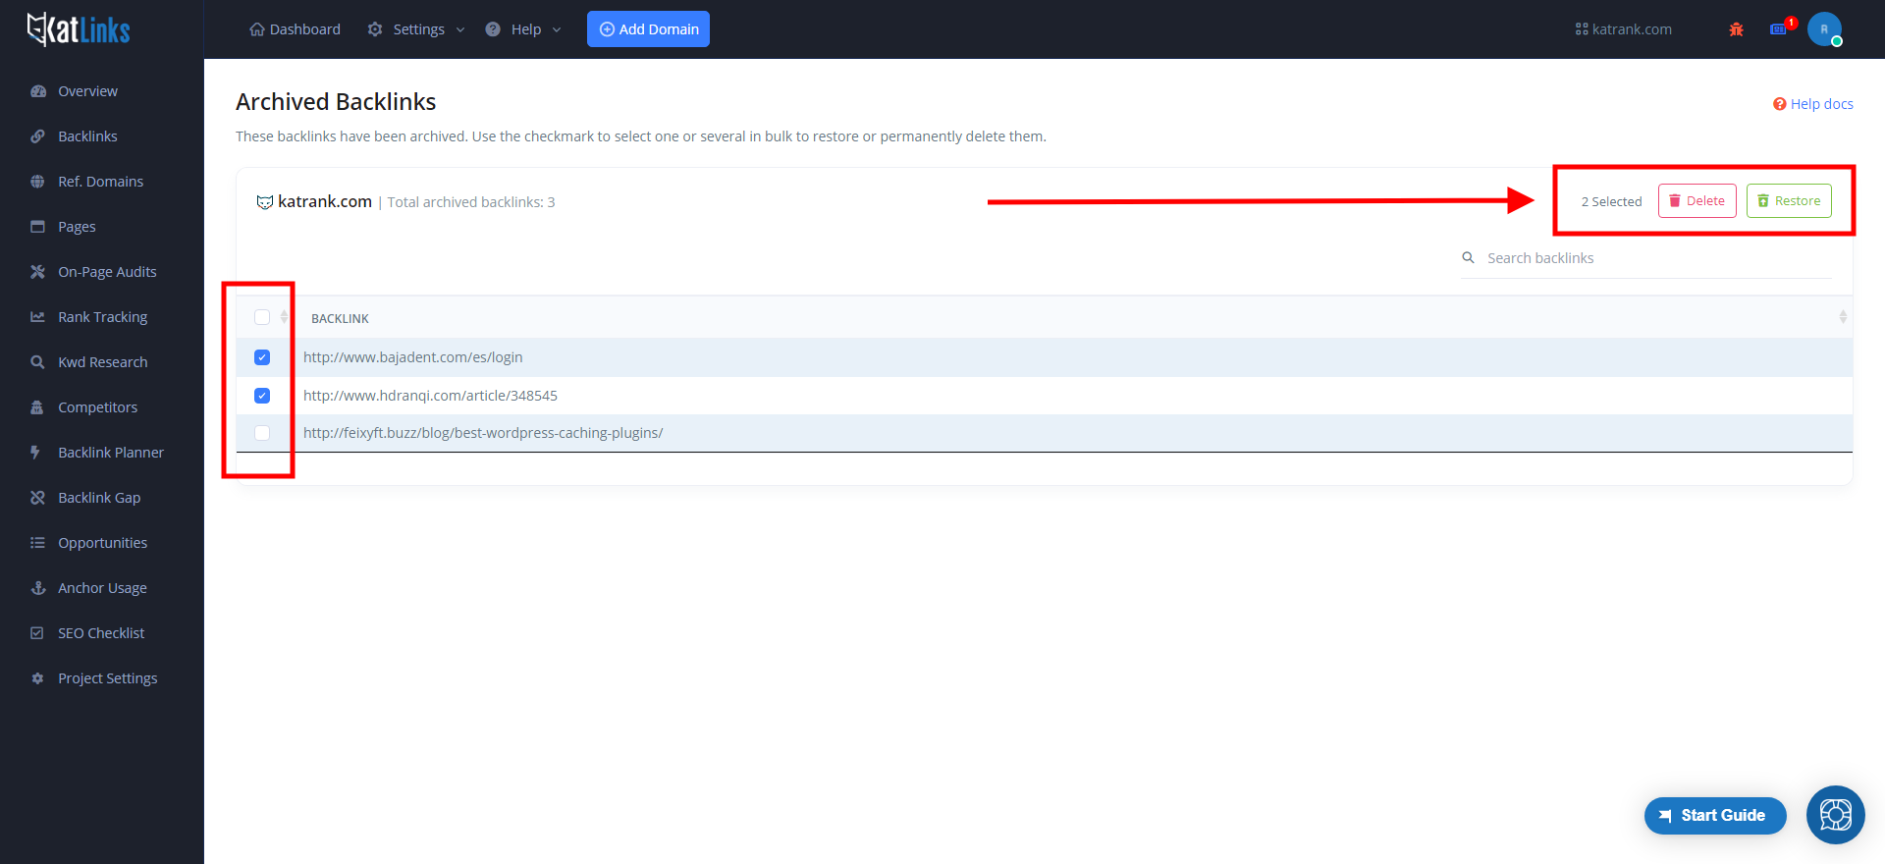Viewport: 1885px width, 864px height.
Task: Open Rank Tracking section
Action: pos(102,317)
